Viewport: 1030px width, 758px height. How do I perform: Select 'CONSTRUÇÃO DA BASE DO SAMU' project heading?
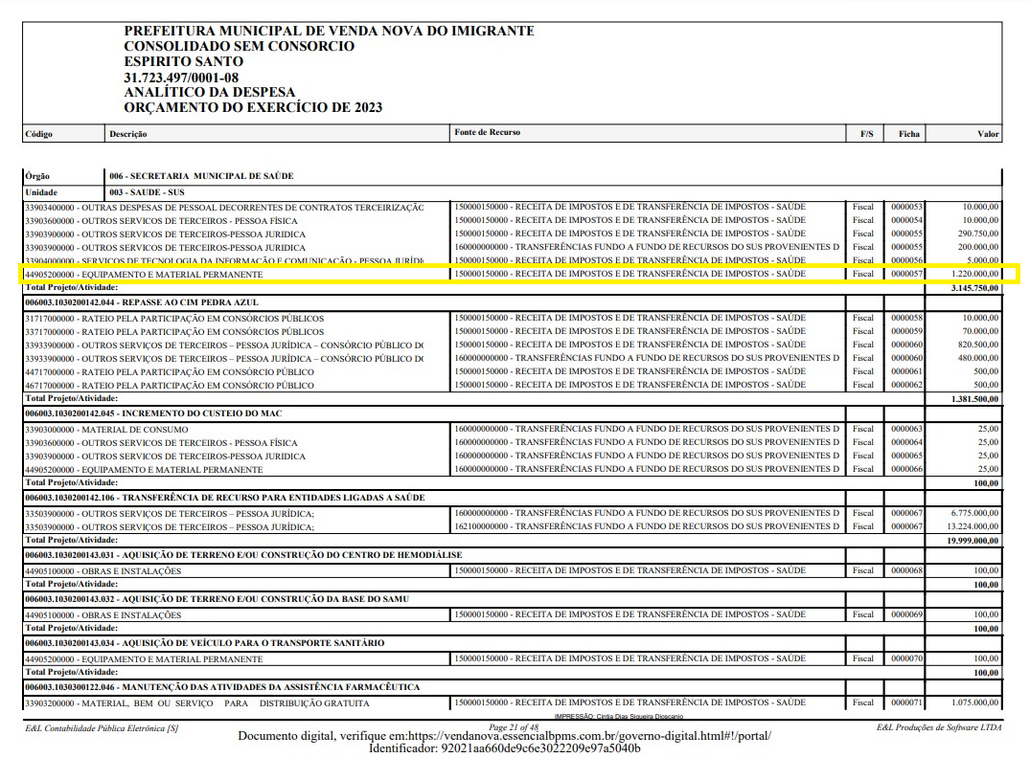click(x=217, y=599)
